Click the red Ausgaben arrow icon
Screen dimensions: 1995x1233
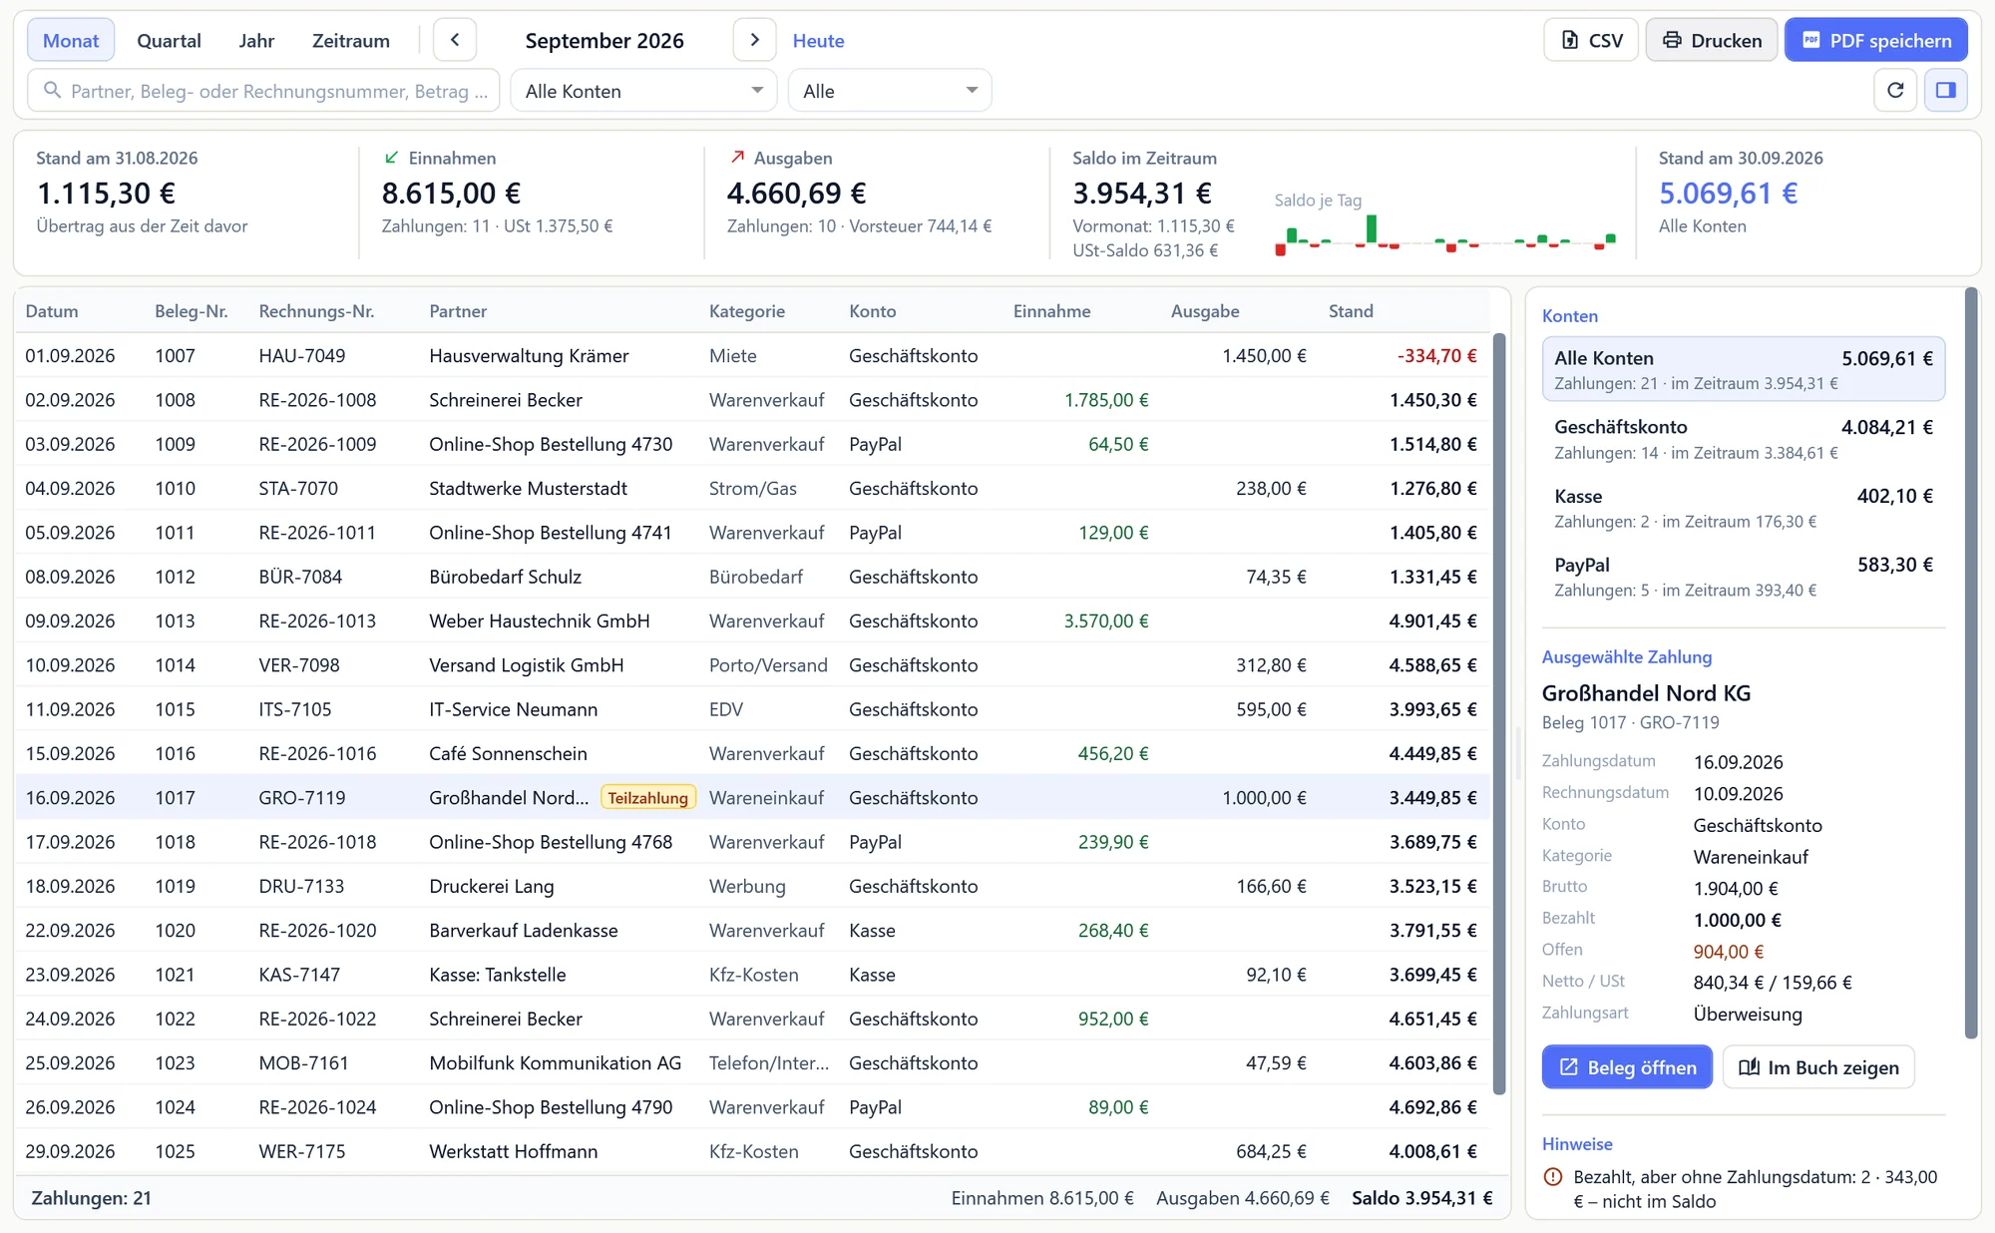point(737,158)
